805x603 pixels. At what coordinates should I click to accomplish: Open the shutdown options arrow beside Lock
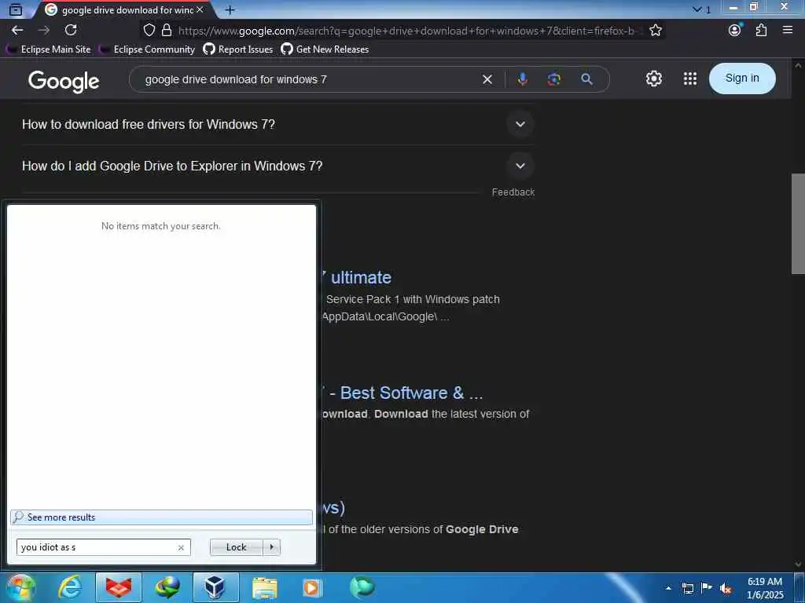click(271, 547)
